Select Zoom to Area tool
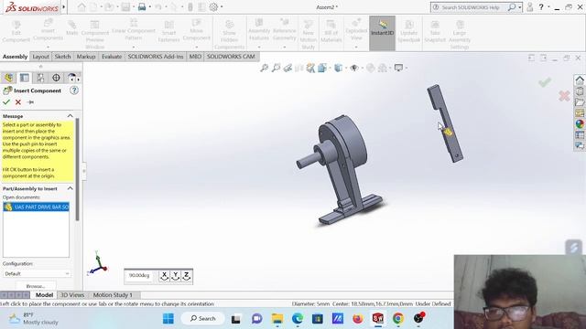This screenshot has width=586, height=329. [276, 68]
